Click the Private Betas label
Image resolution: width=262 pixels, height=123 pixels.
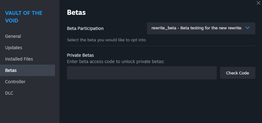point(80,55)
